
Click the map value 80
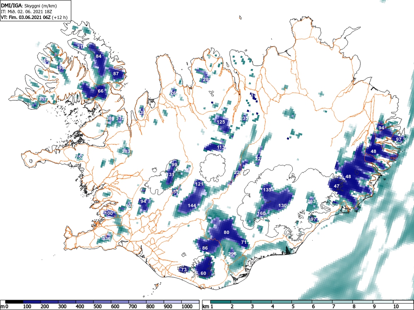pos(226,232)
